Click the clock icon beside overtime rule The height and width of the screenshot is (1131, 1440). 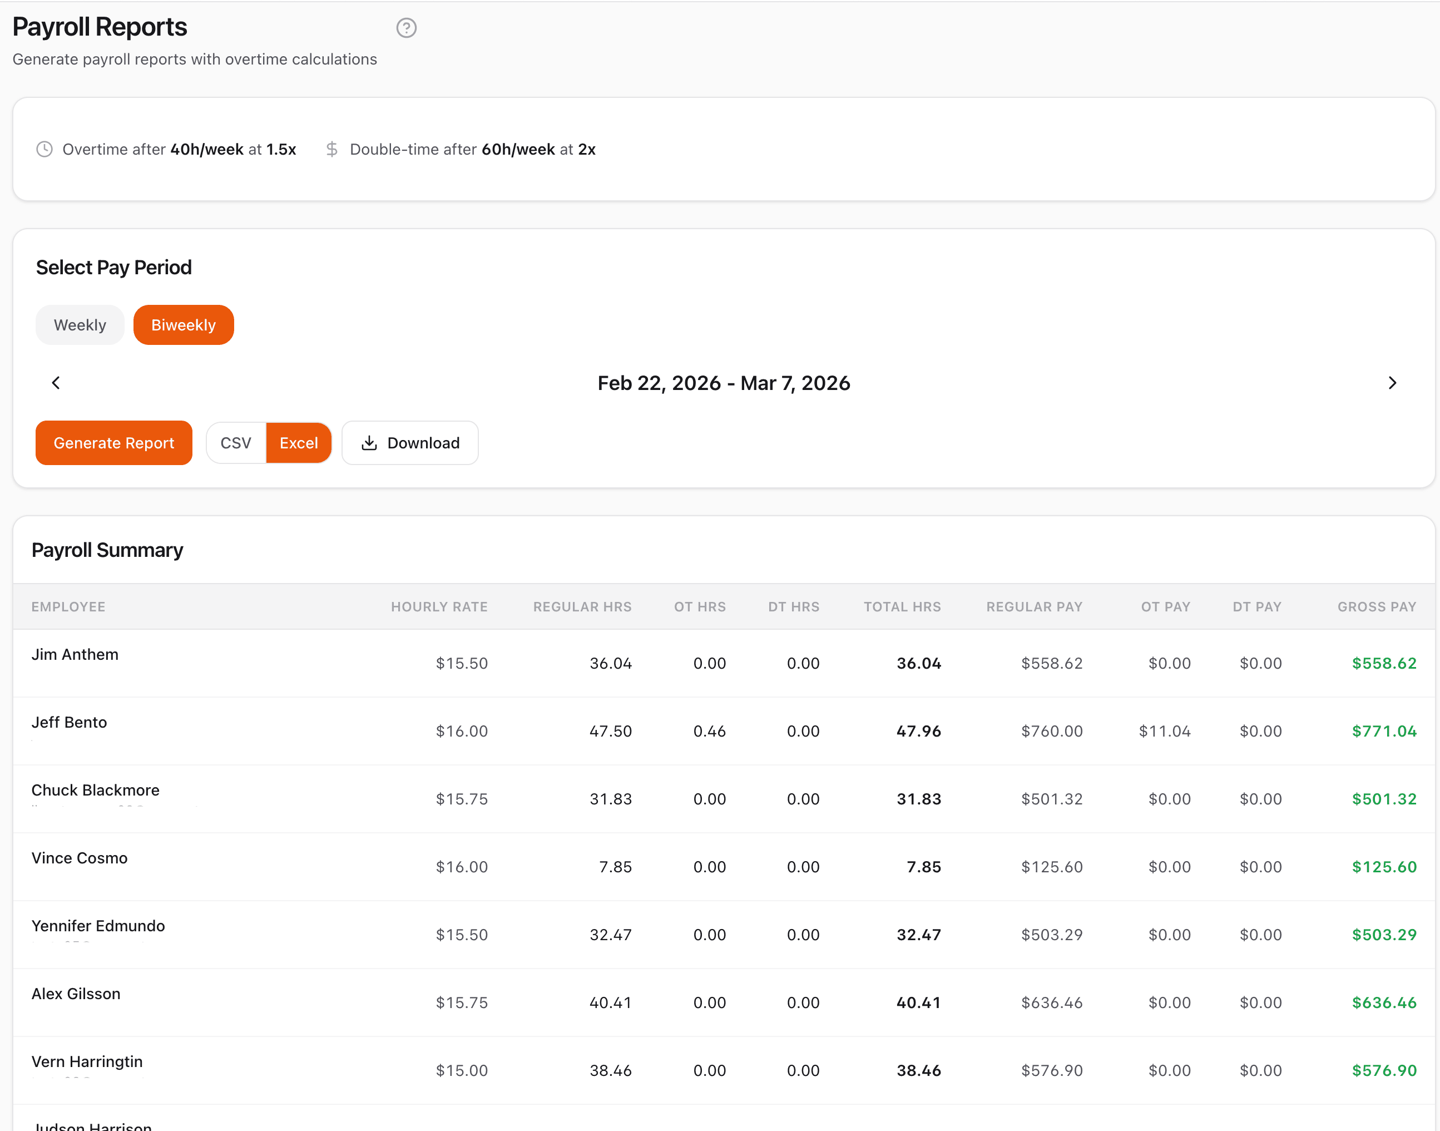44,149
